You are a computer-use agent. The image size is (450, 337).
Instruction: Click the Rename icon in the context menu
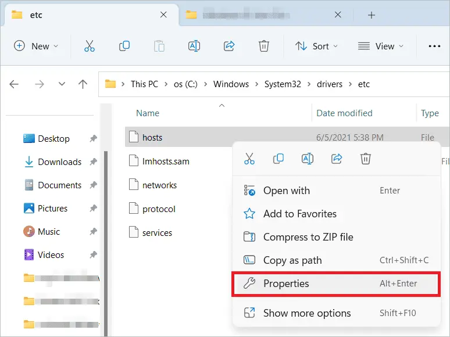click(308, 158)
